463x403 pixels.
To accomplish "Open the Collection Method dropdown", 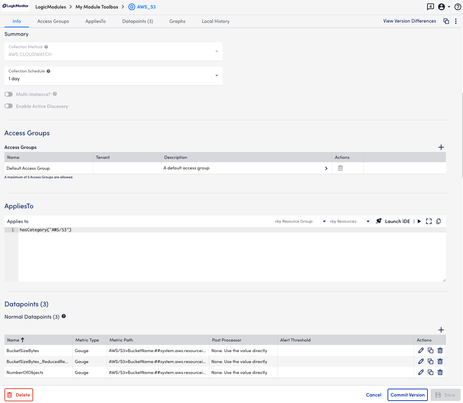I will [113, 52].
